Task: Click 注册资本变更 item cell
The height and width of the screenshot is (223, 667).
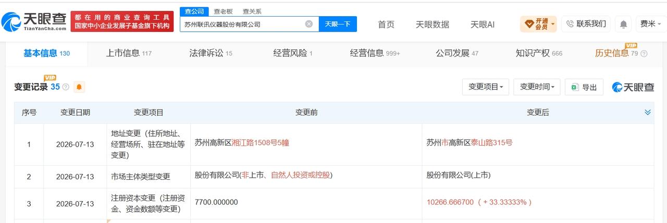Action: point(148,205)
